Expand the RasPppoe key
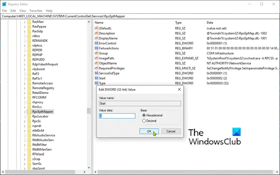 click(25, 27)
